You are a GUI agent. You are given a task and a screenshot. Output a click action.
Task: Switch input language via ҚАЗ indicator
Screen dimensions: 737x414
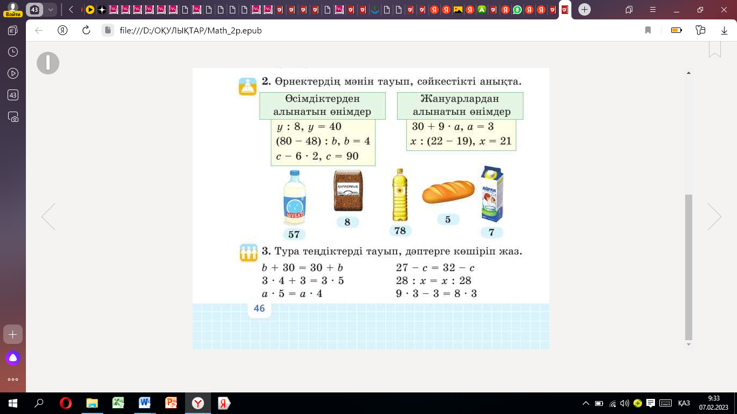(684, 403)
